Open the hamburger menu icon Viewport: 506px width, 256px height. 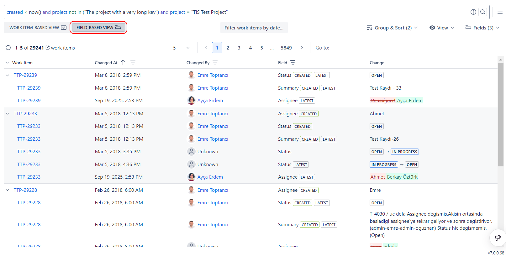tap(500, 12)
